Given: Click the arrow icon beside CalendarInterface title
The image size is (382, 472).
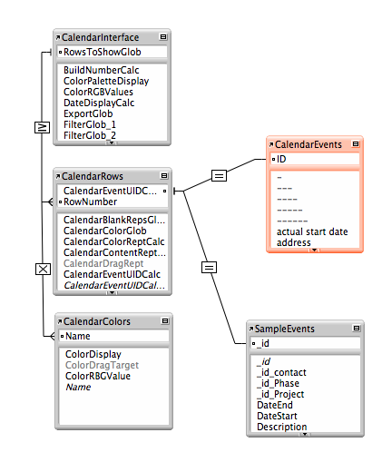Looking at the screenshot, I should pos(58,37).
